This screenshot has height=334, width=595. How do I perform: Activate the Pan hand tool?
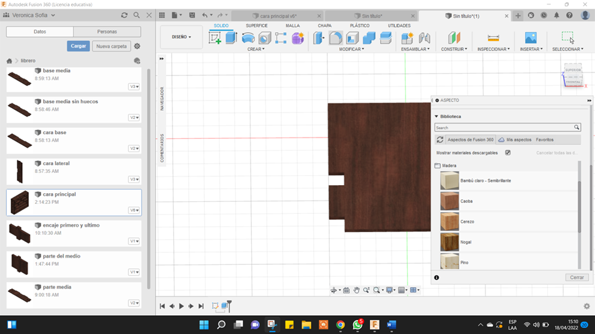pyautogui.click(x=357, y=290)
